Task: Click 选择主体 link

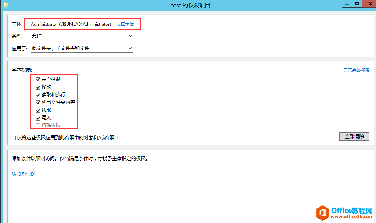Action: [x=125, y=25]
